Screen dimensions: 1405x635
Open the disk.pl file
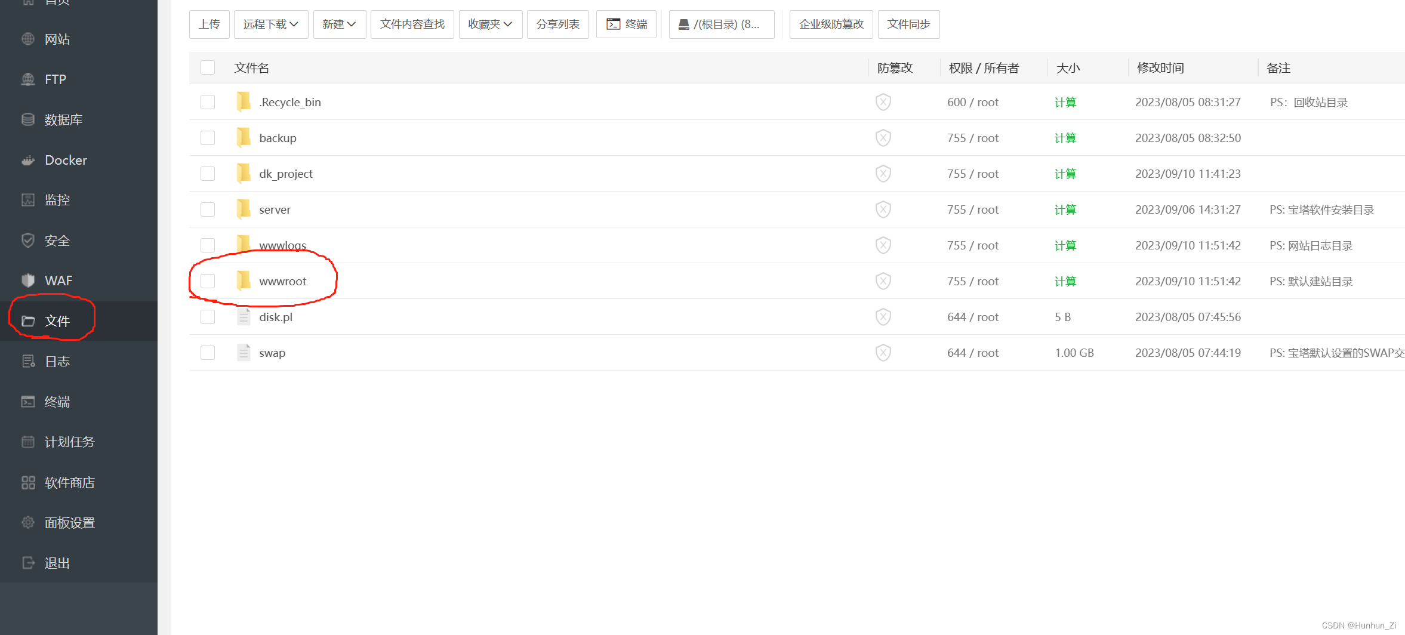276,317
